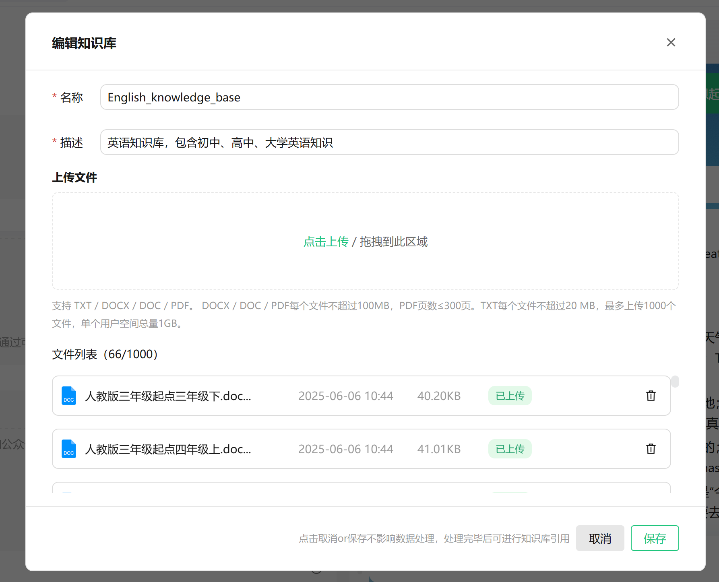Click the file list scrollbar thumb
719x582 pixels.
point(675,382)
